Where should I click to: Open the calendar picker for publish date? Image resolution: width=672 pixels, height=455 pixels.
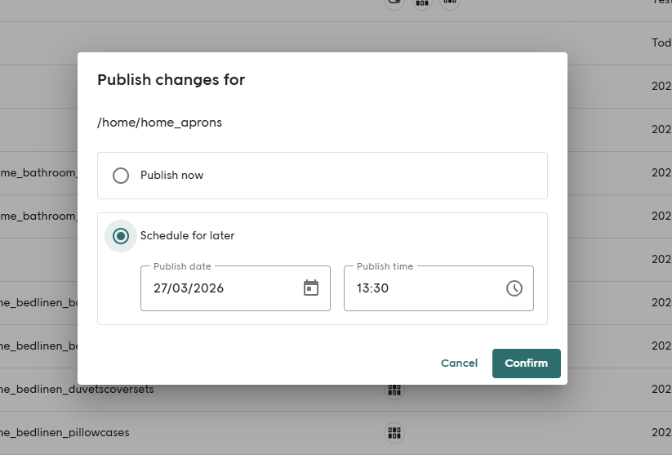pyautogui.click(x=311, y=288)
